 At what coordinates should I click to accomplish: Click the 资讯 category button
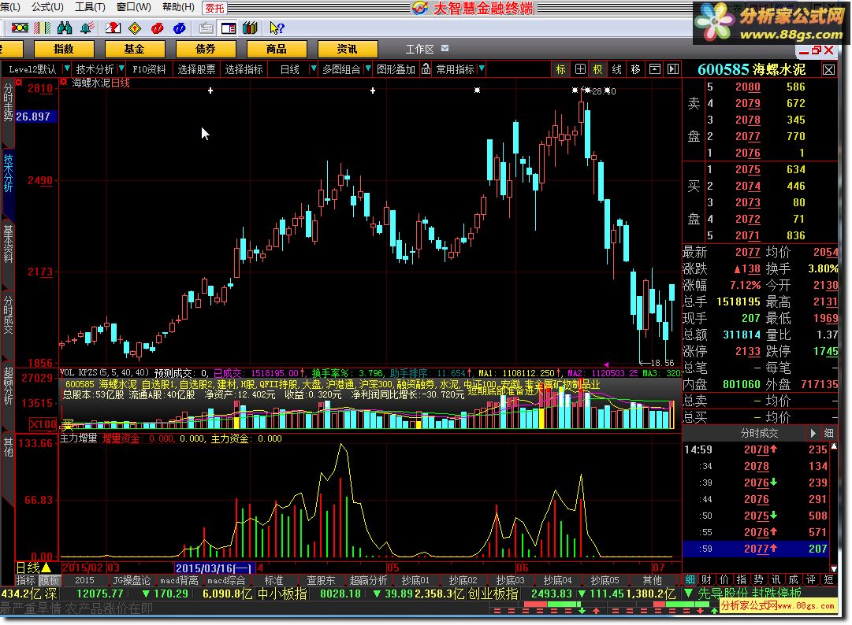click(x=347, y=49)
